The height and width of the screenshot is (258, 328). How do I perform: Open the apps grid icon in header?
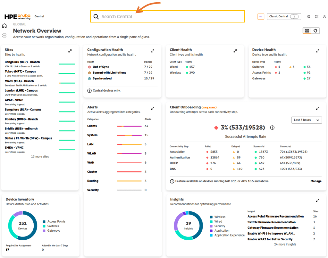317,17
